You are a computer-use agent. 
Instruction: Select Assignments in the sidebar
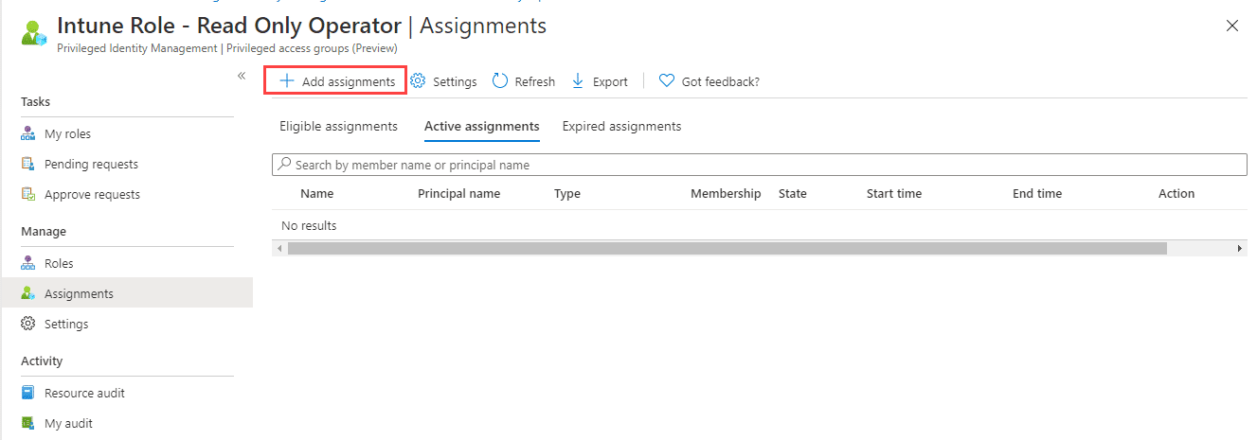pyautogui.click(x=127, y=293)
